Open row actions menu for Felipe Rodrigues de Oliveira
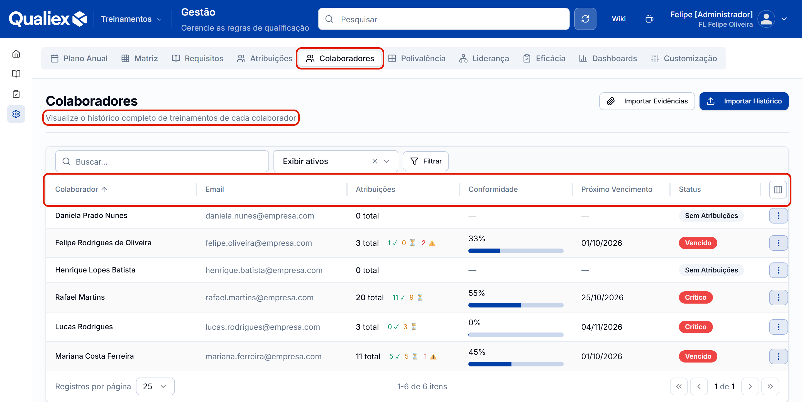 [778, 243]
